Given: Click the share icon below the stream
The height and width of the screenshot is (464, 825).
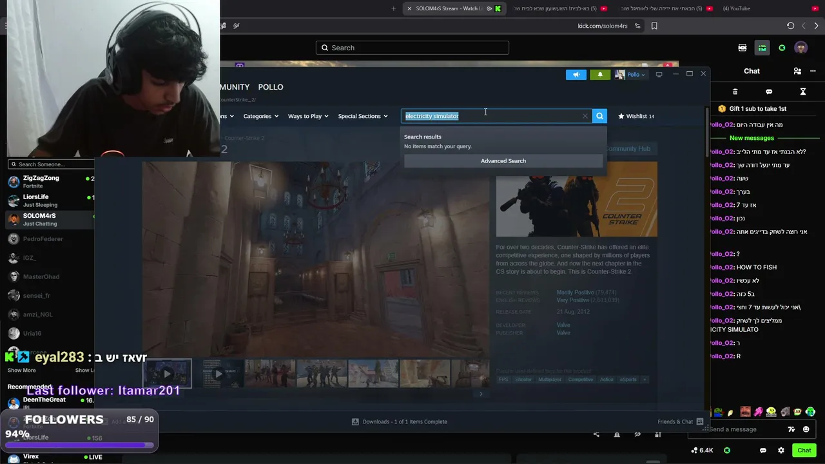Looking at the screenshot, I should [x=596, y=434].
